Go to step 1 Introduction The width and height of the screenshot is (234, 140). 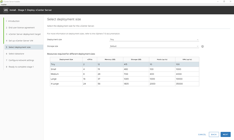click(14, 21)
